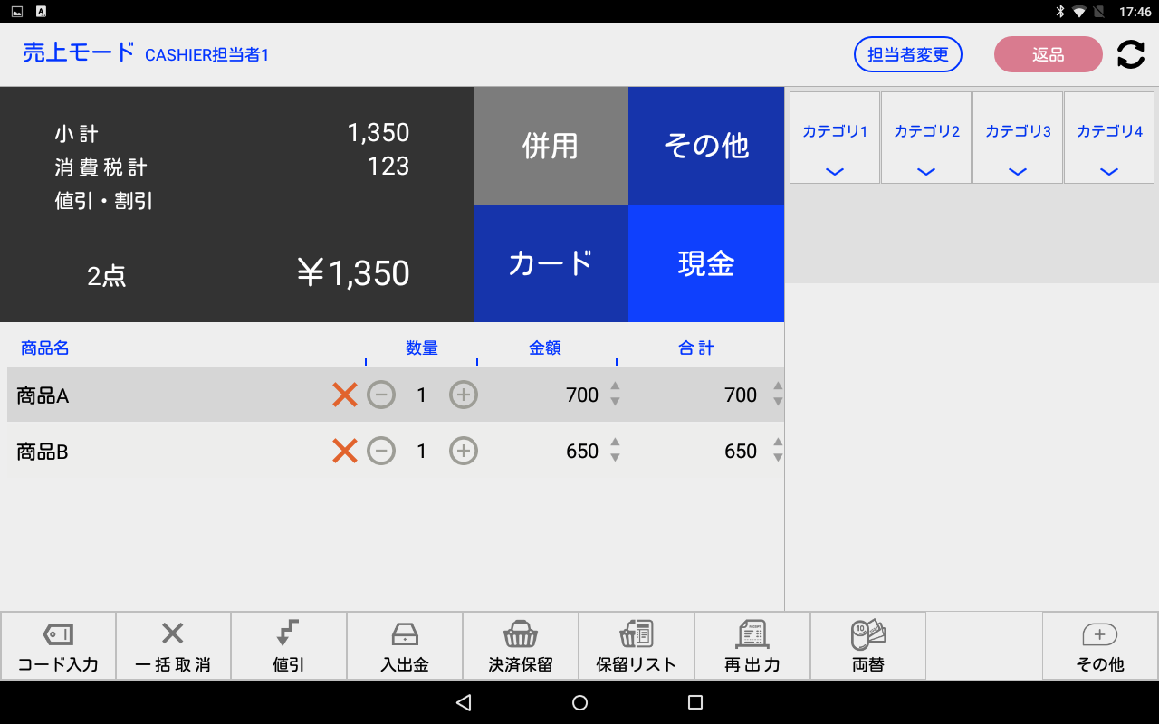
Task: Tap the 数量 column header
Action: click(x=422, y=348)
